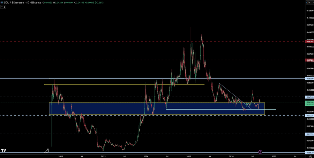Select the yellow horizontal line drawing
Image resolution: width=314 pixels, height=158 pixels.
click(x=124, y=84)
